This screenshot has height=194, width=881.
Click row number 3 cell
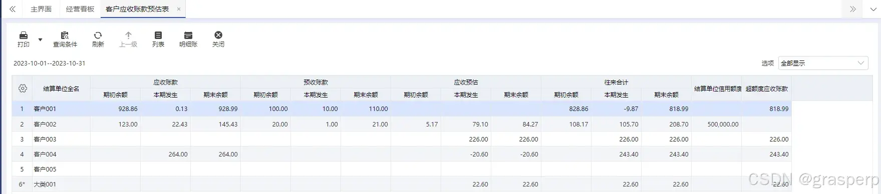pos(22,139)
